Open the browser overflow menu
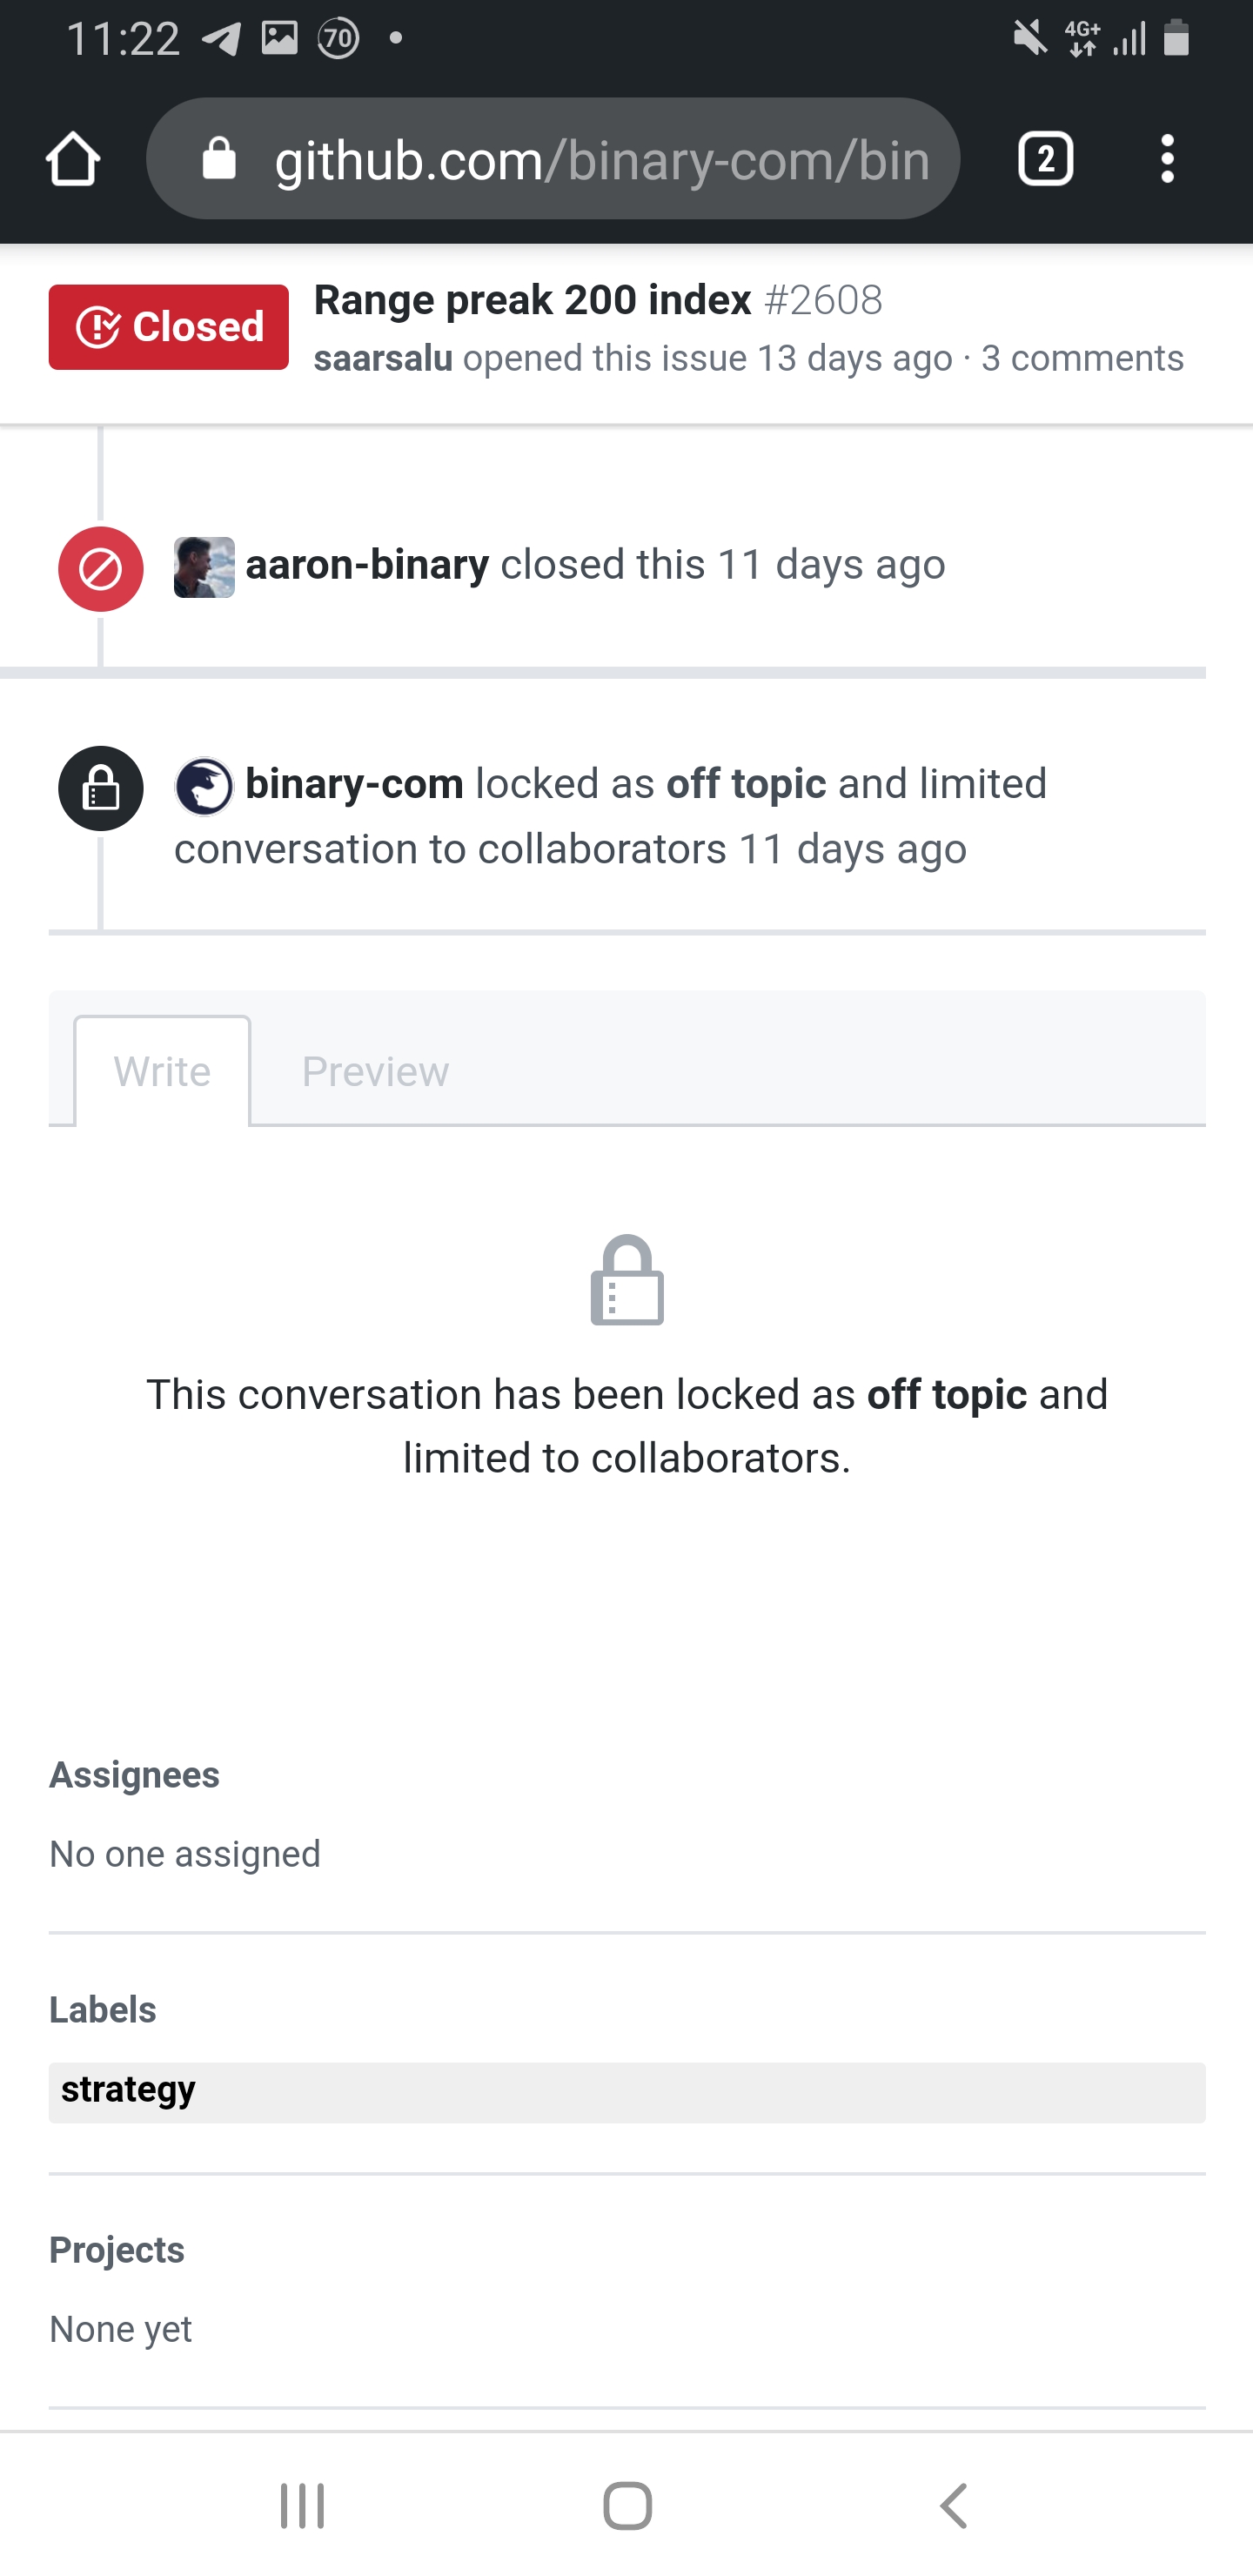 click(x=1166, y=158)
